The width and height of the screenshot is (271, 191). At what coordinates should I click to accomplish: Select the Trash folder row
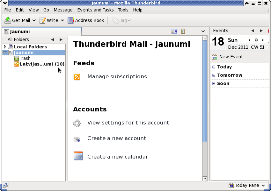pos(34,58)
